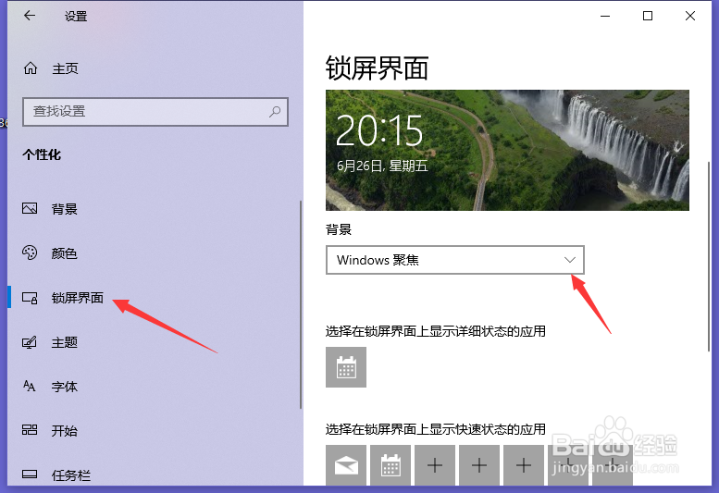
Task: Select the 任务栏 taskbar icon
Action: (30, 474)
